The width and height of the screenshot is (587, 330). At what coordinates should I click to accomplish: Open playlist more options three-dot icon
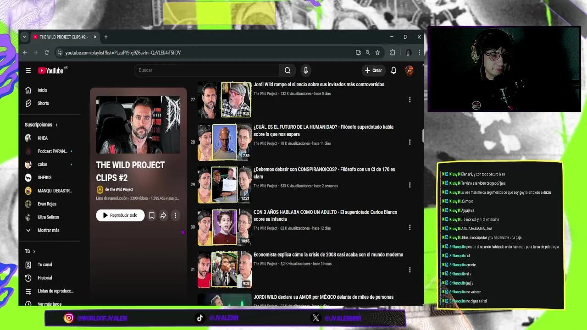coord(175,215)
